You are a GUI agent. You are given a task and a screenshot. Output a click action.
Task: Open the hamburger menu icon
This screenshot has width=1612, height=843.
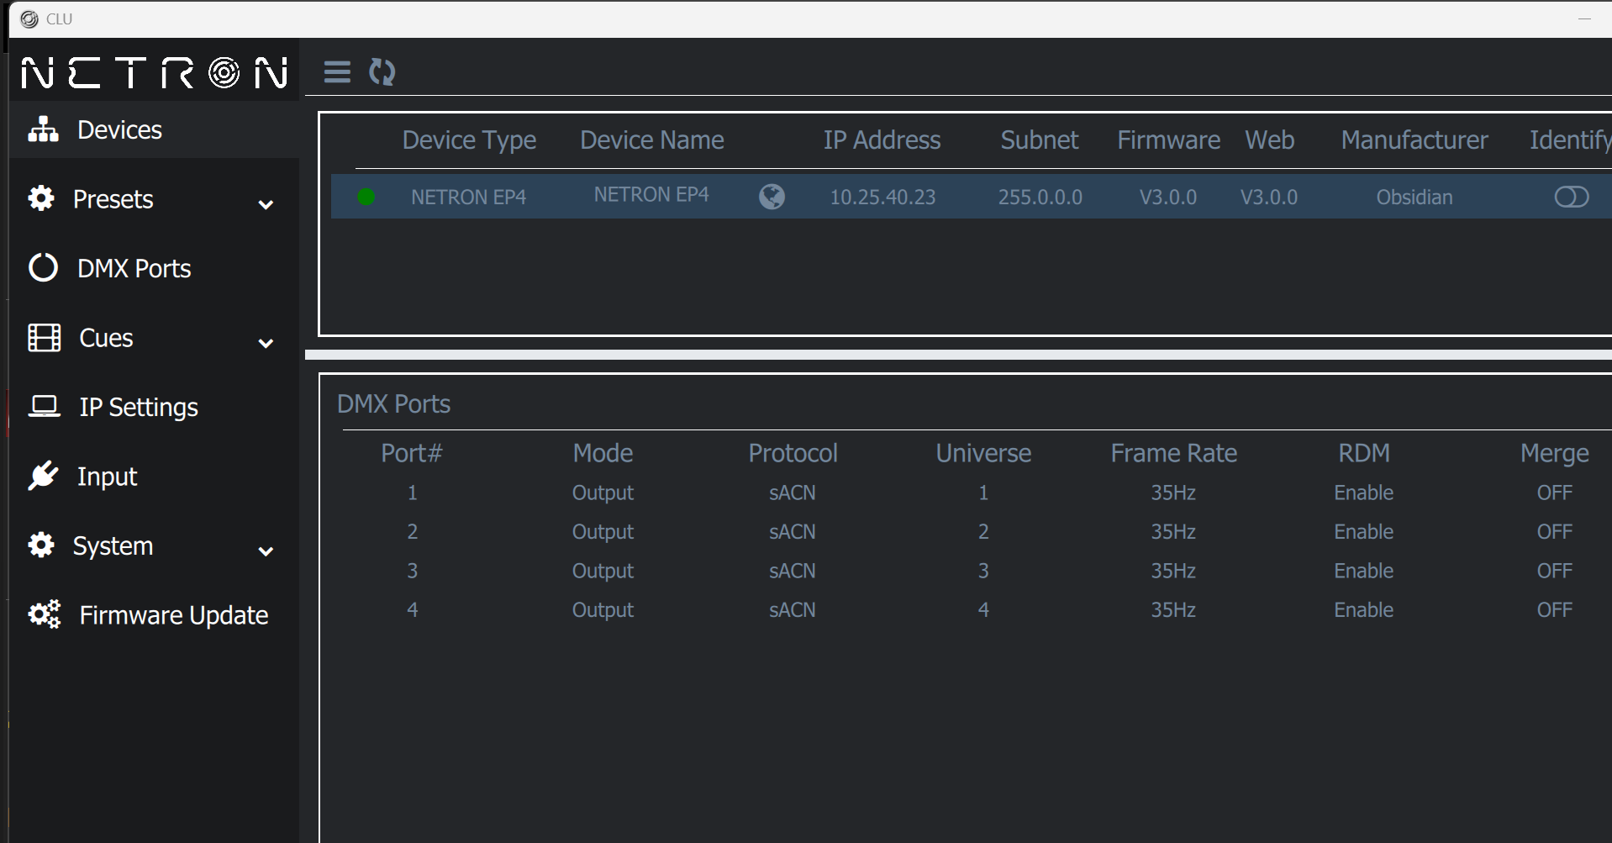(337, 72)
